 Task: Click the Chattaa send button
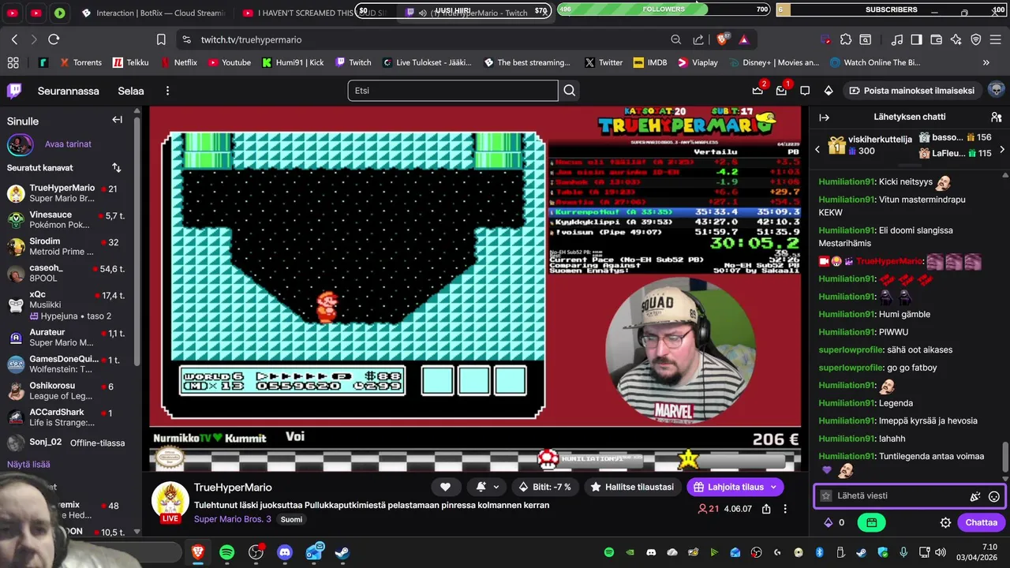981,522
